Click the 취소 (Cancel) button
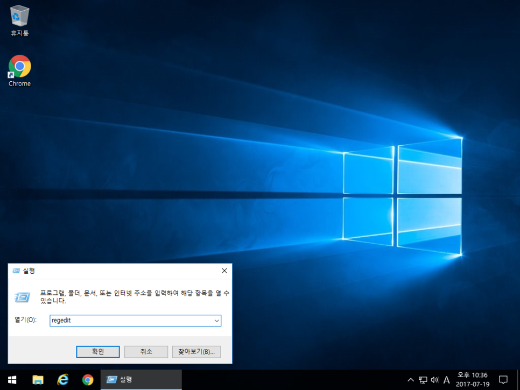 (x=146, y=352)
